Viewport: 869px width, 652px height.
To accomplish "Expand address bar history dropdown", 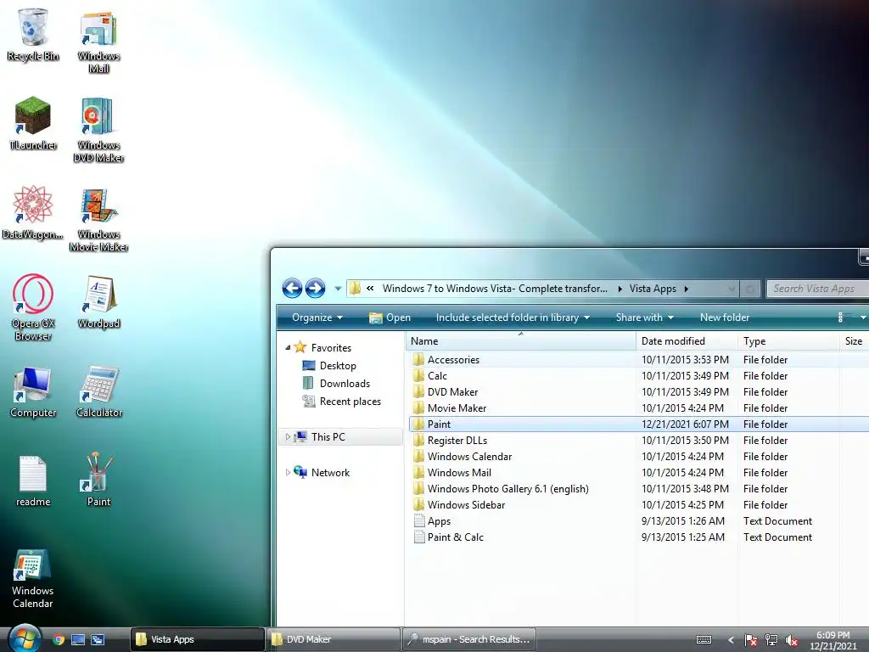I will pyautogui.click(x=731, y=289).
